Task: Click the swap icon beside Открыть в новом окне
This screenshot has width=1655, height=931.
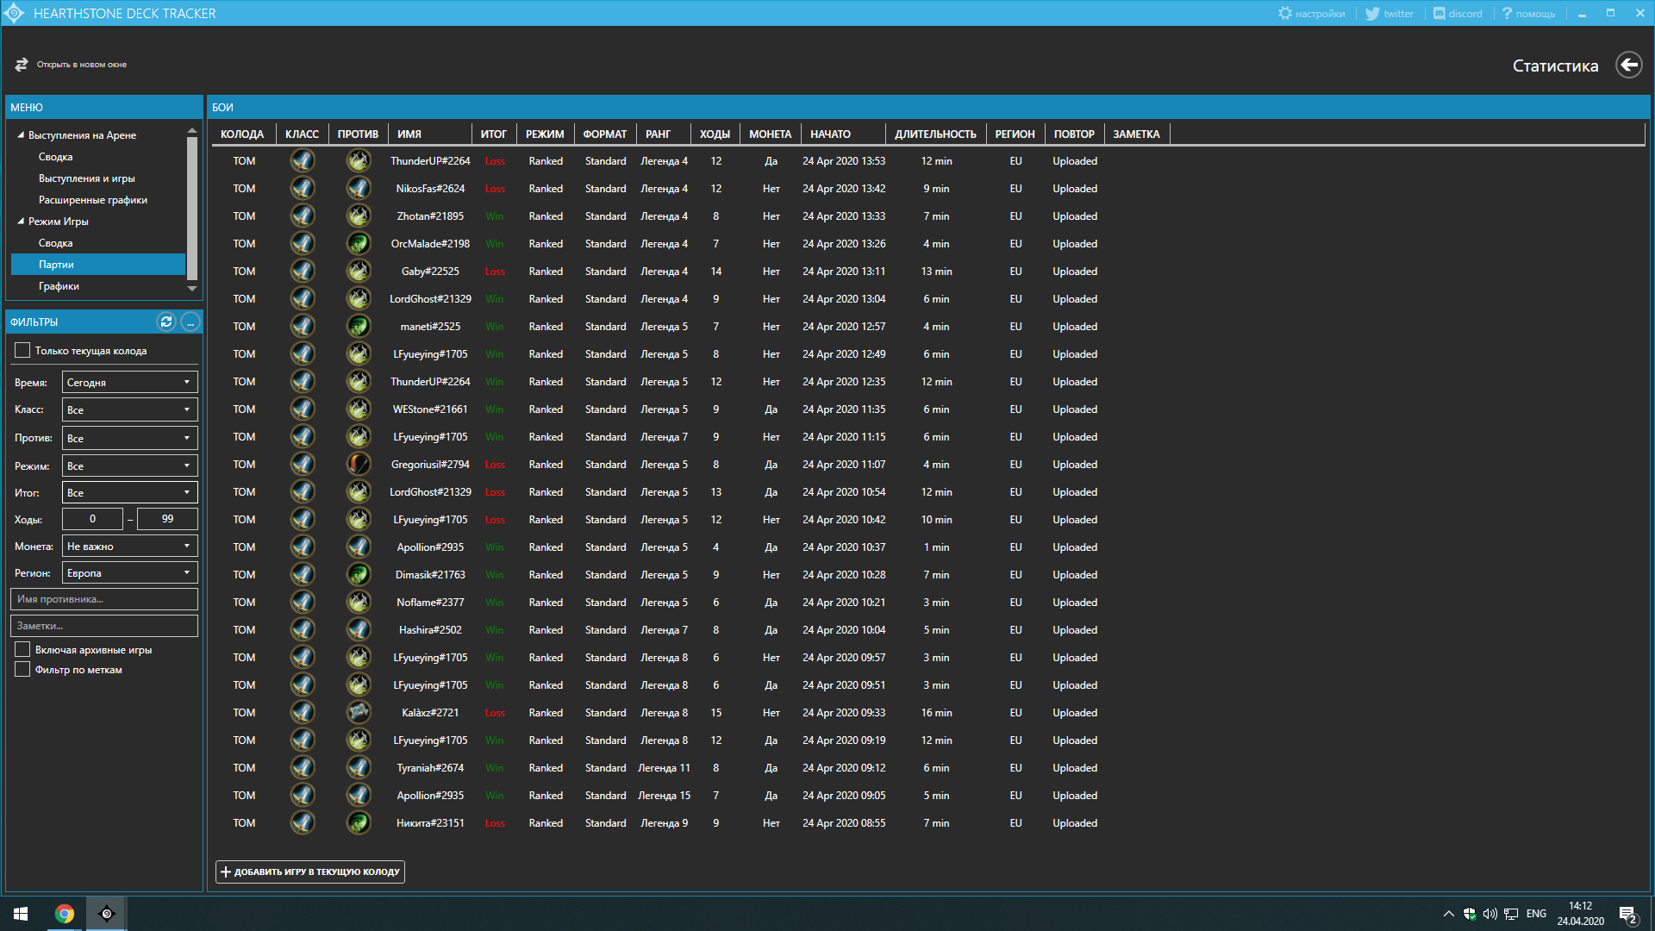Action: pos(22,65)
